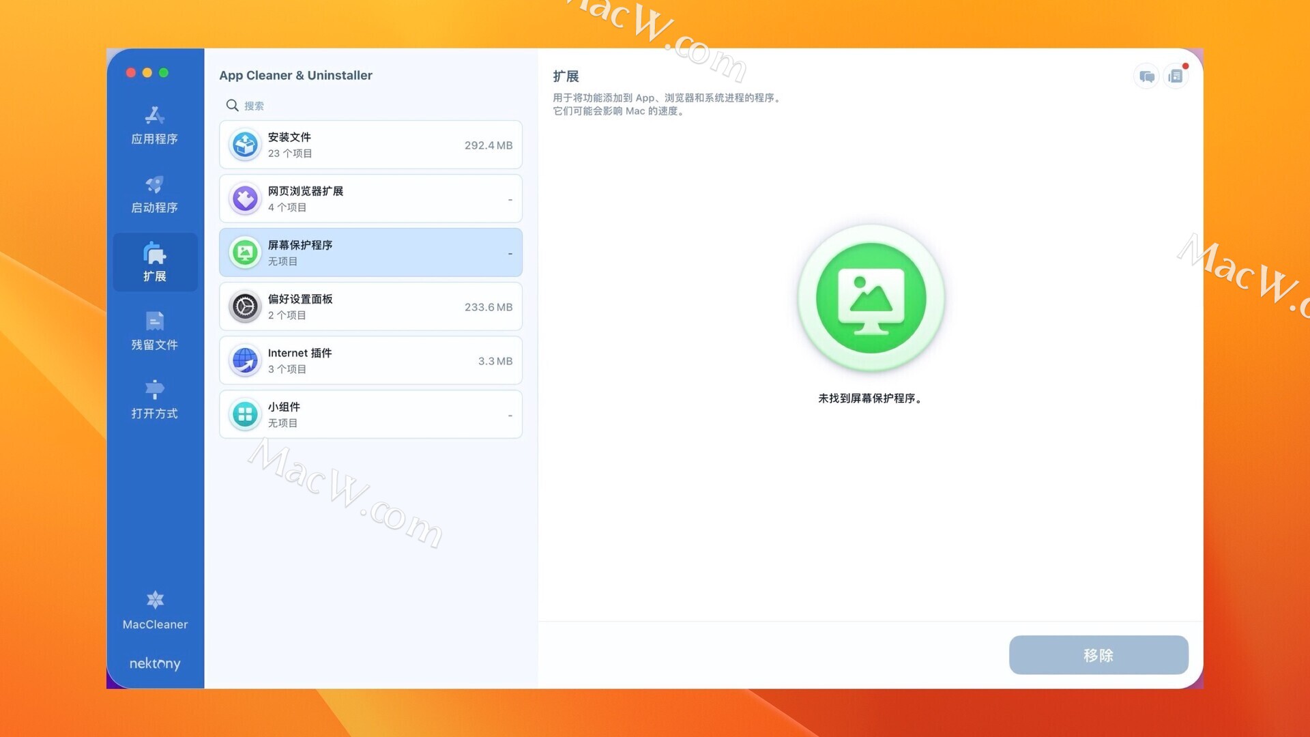The height and width of the screenshot is (737, 1310).
Task: Open the 启动程序 rocket section
Action: (x=155, y=194)
